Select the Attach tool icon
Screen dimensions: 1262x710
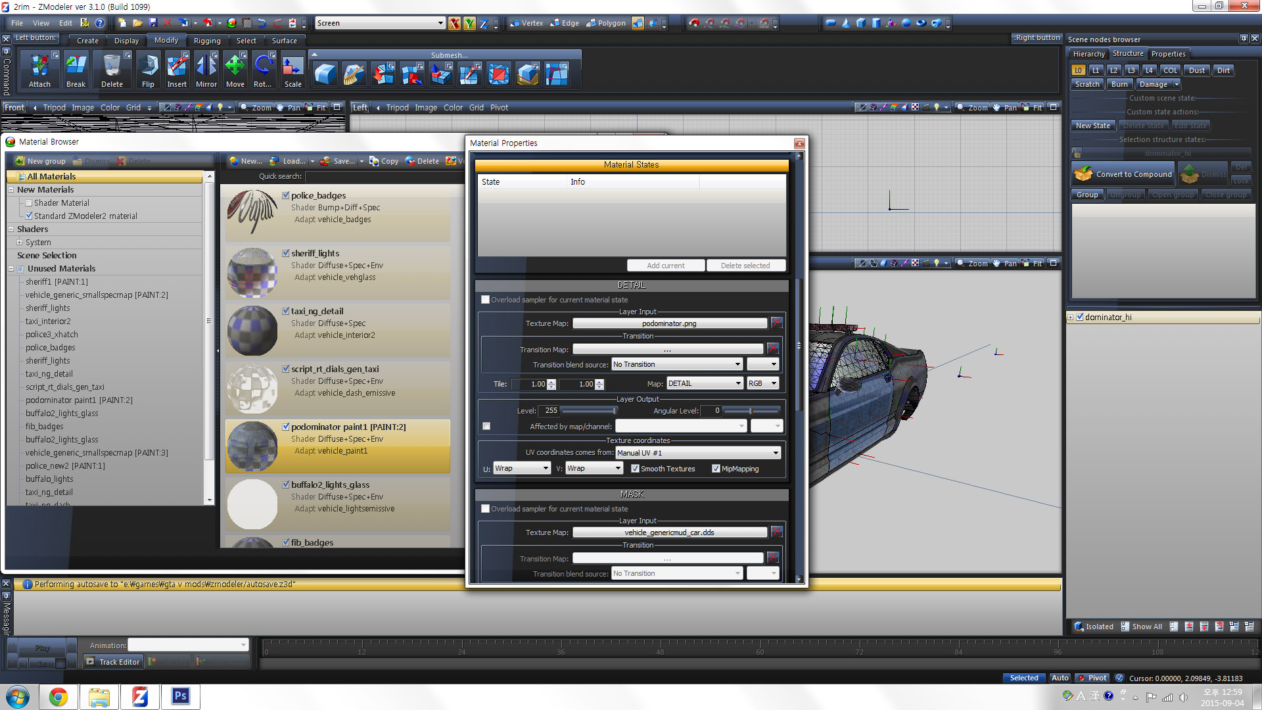(x=39, y=66)
